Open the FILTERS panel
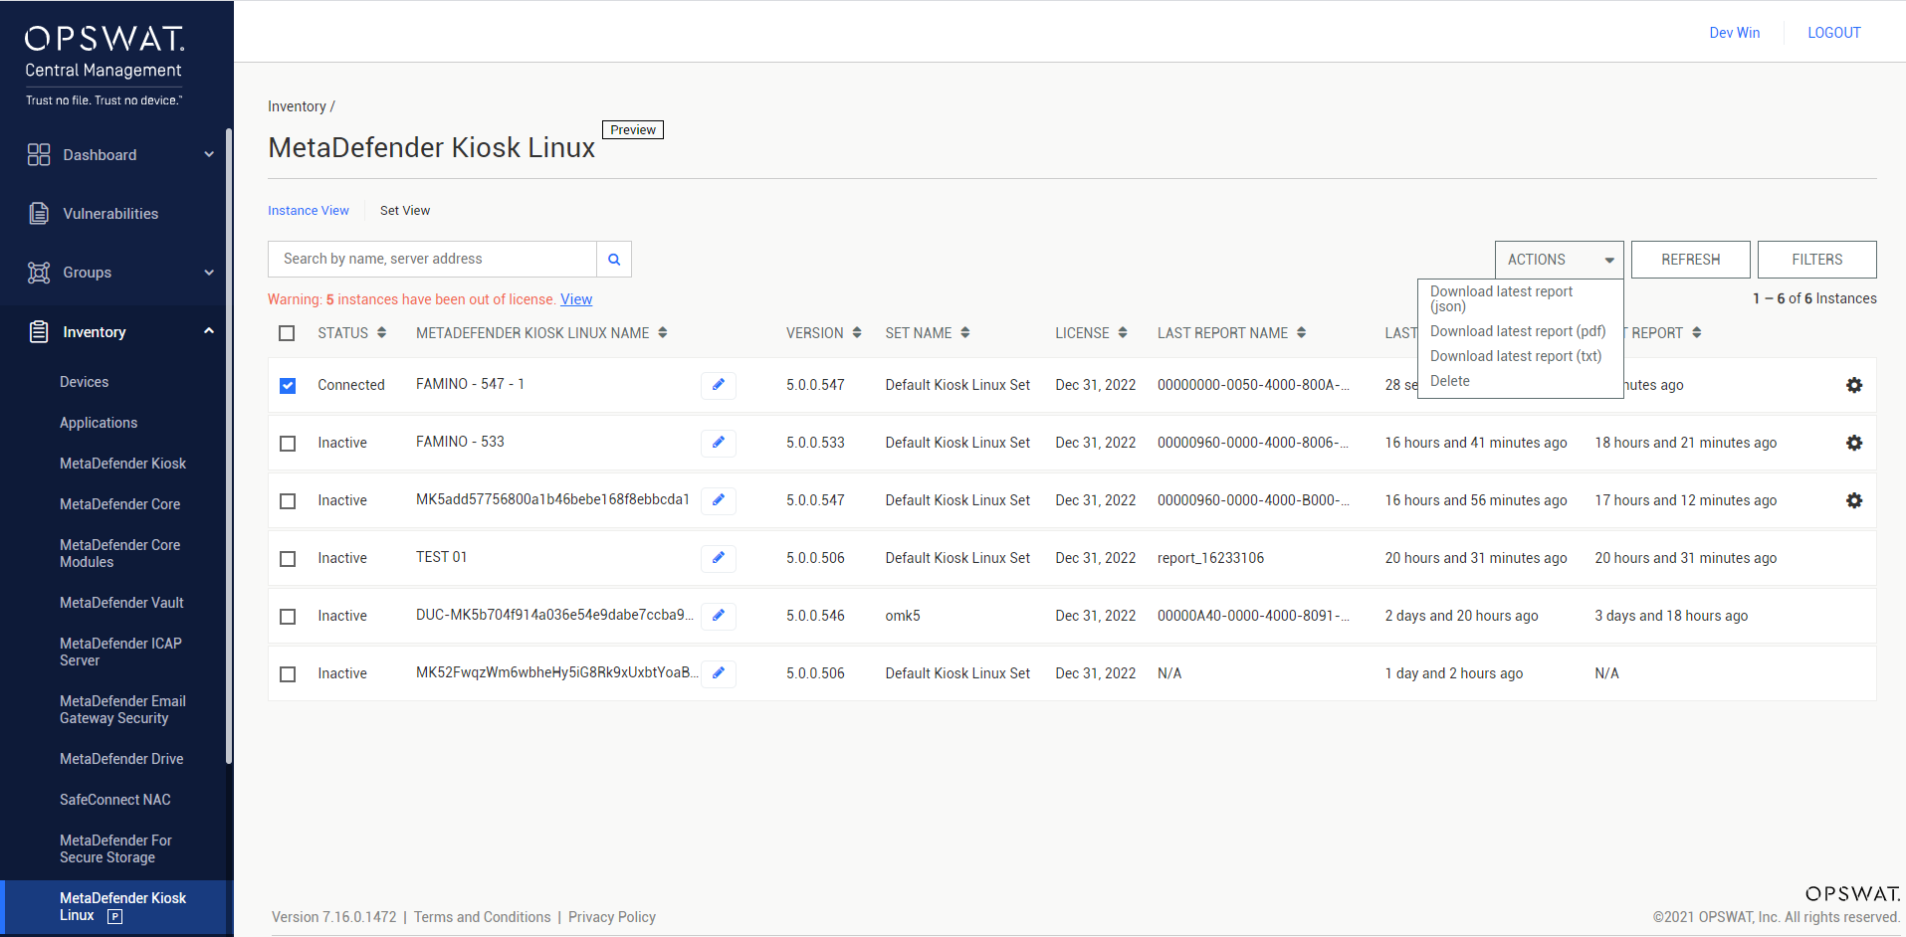The image size is (1906, 937). click(1816, 260)
